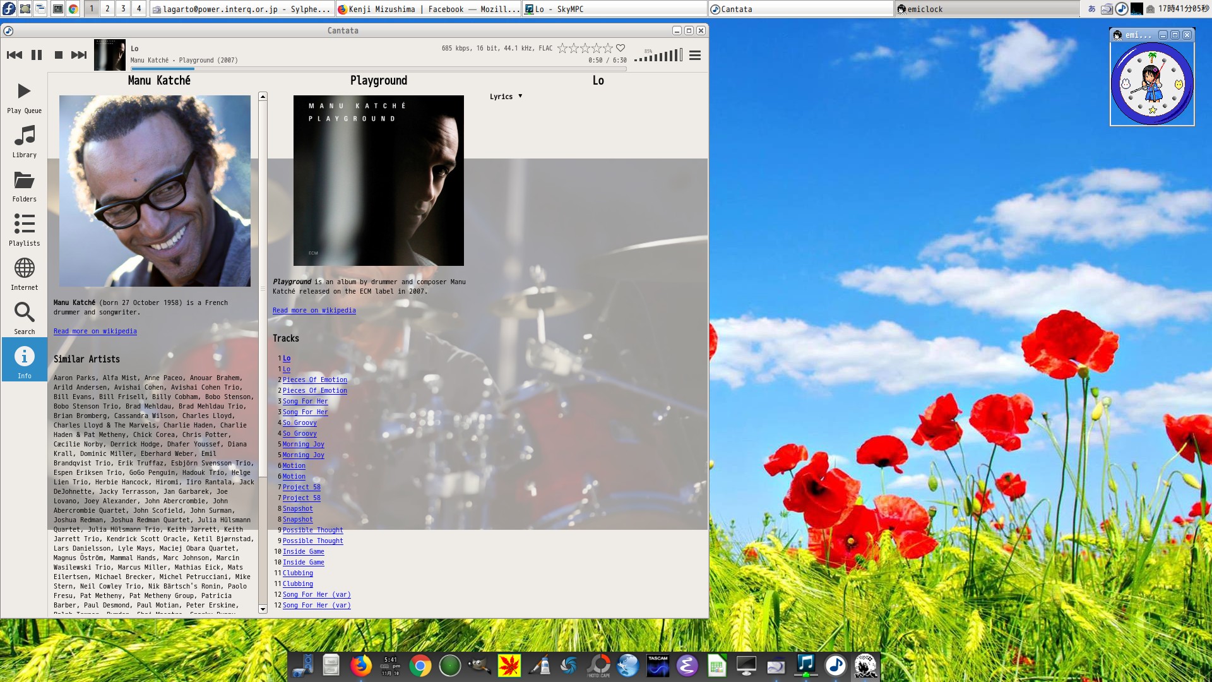Open the Search panel
1212x682 pixels.
[x=24, y=317]
